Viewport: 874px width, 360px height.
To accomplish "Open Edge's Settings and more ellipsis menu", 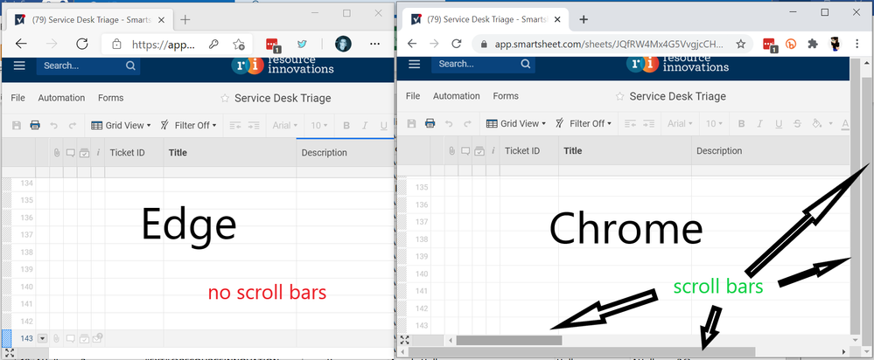I will coord(374,44).
